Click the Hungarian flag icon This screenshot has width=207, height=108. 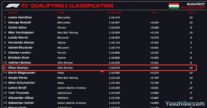tap(174, 6)
